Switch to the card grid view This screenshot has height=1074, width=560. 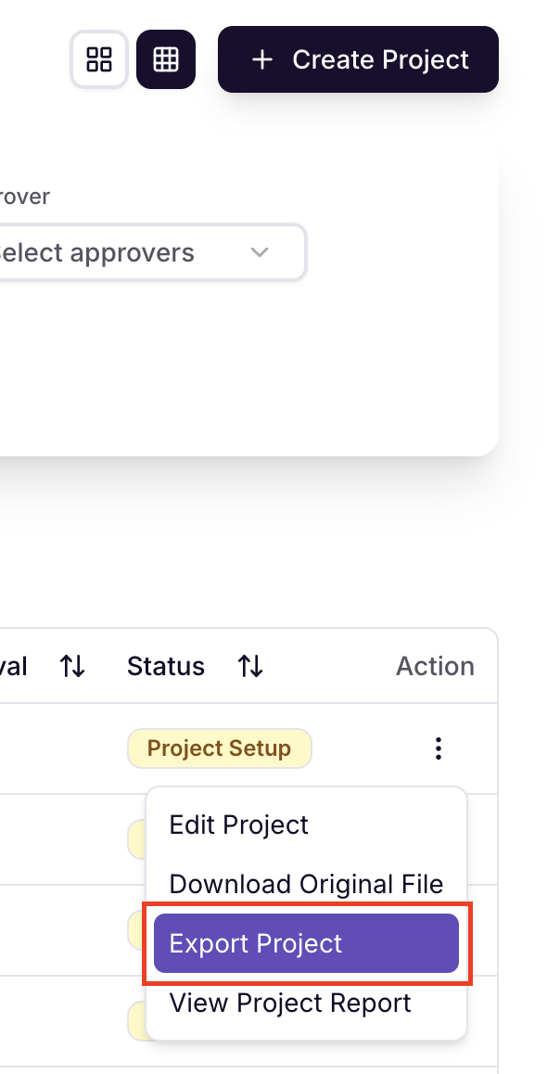[99, 59]
